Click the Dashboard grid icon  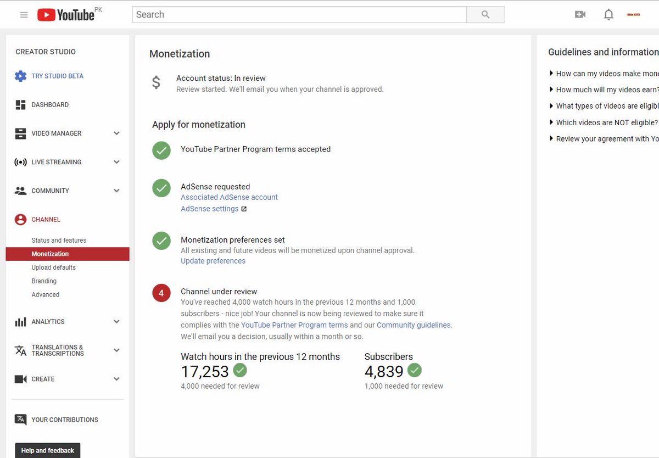(x=20, y=104)
